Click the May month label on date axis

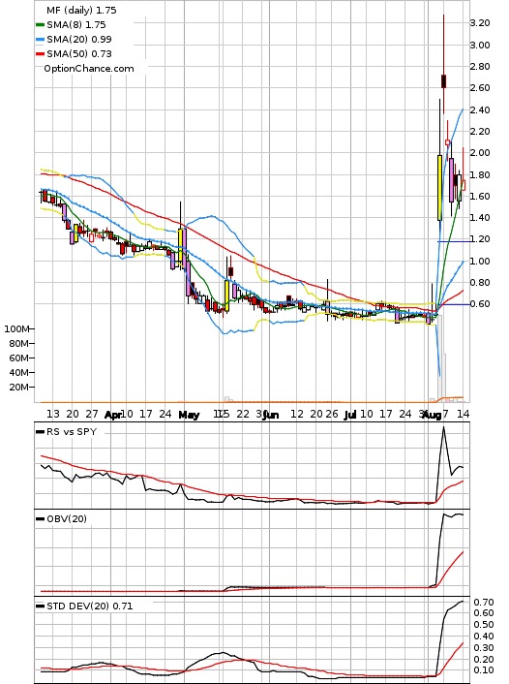click(x=189, y=415)
